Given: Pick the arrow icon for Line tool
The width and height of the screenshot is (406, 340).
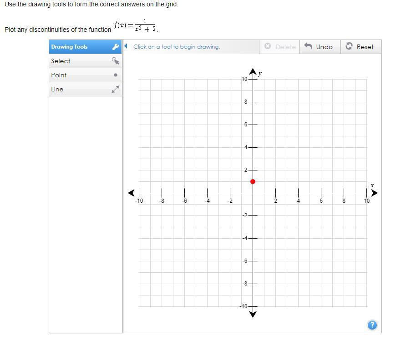Looking at the screenshot, I should click(116, 89).
